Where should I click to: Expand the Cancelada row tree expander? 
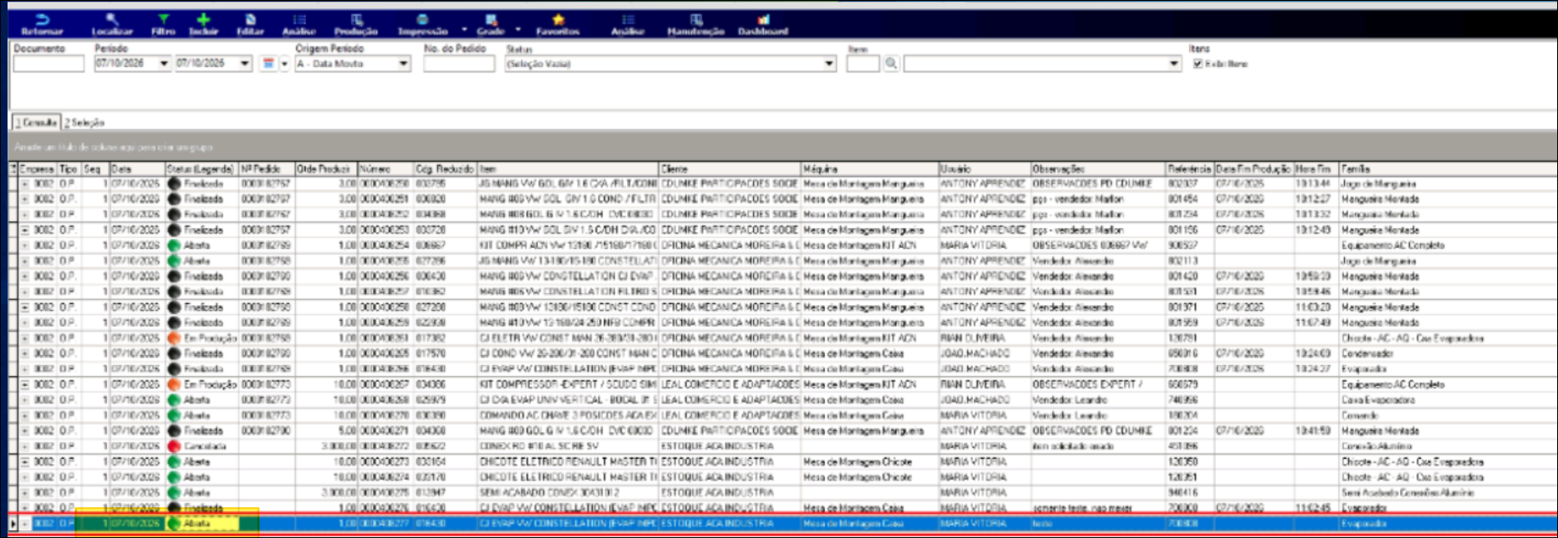click(x=25, y=446)
